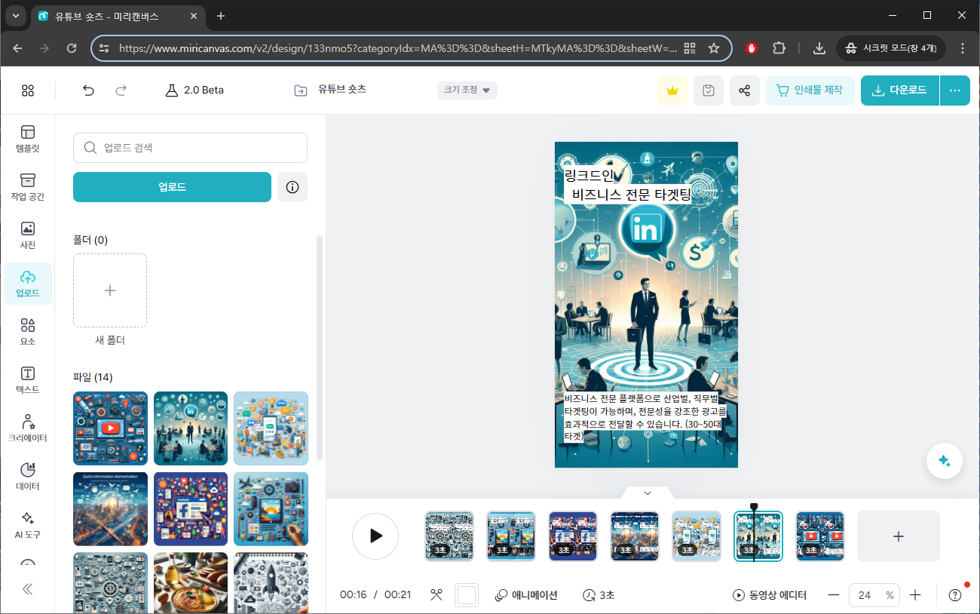Save the design with save icon
The width and height of the screenshot is (980, 614).
click(708, 91)
